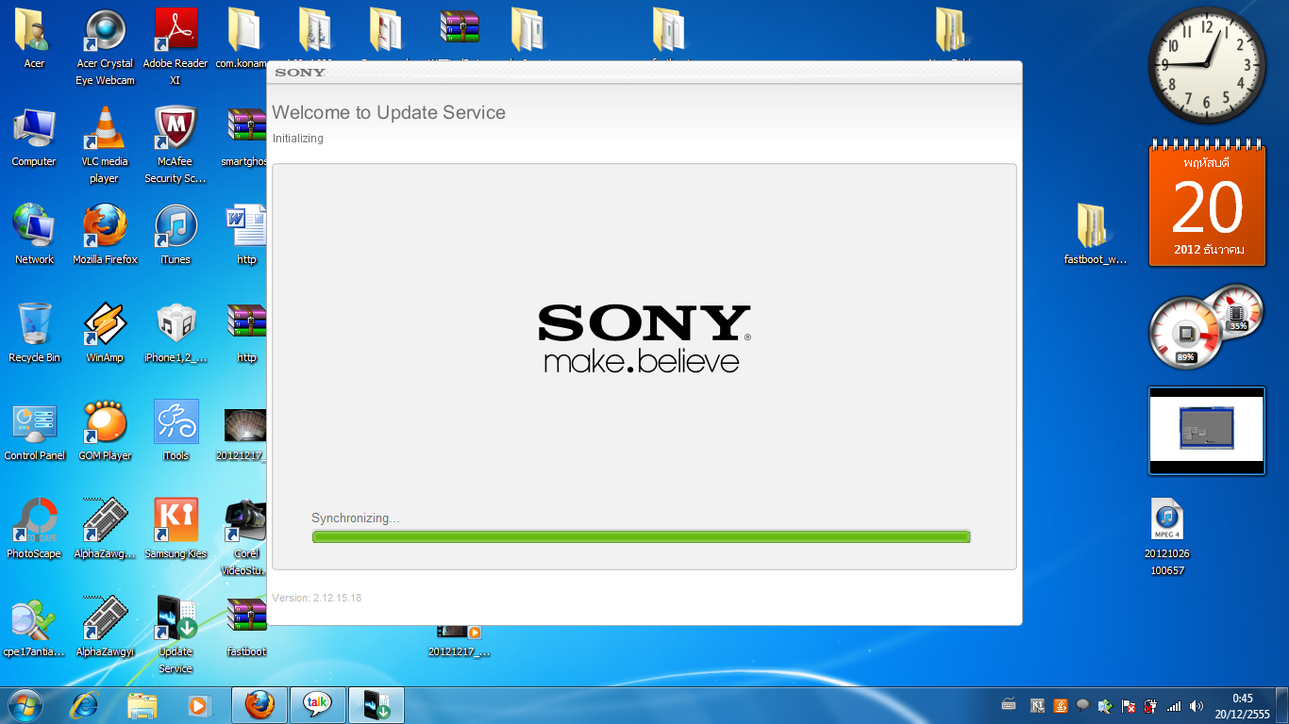Open taskbar clock showing 0:45
This screenshot has height=724, width=1289.
(1243, 705)
